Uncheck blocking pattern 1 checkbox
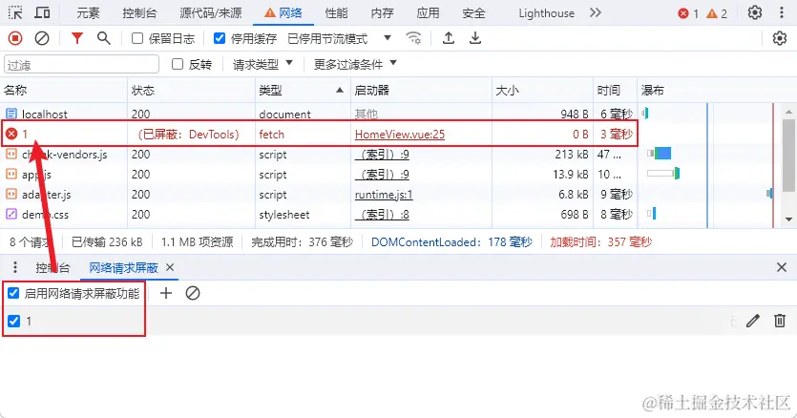This screenshot has height=418, width=797. coord(13,321)
